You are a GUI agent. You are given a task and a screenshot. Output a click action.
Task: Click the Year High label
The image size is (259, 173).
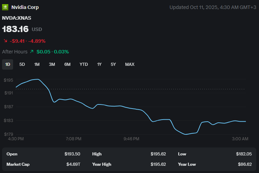(102, 164)
